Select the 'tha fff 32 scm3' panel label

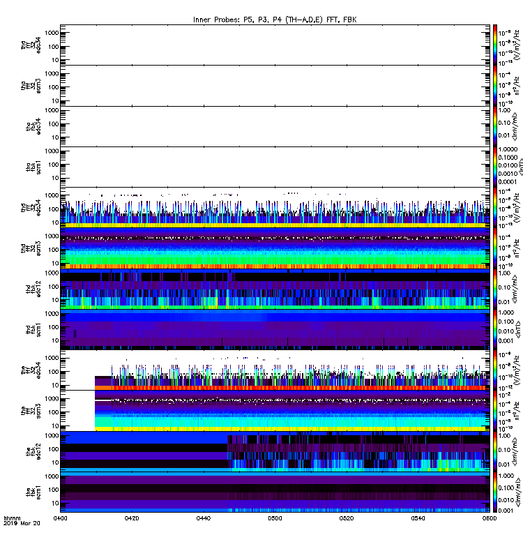coord(31,86)
